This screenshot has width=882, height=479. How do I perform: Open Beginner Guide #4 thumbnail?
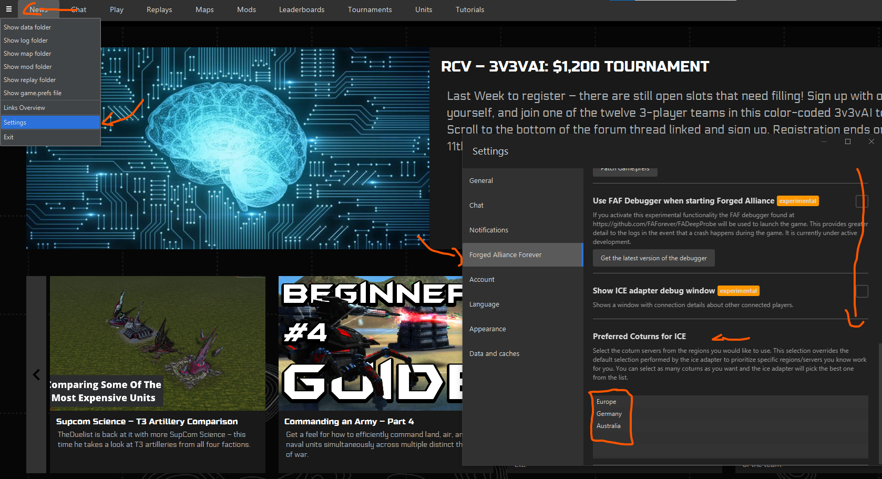coord(371,343)
